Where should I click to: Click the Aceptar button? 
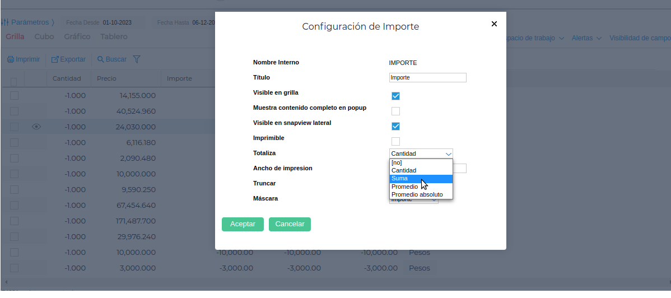(243, 225)
